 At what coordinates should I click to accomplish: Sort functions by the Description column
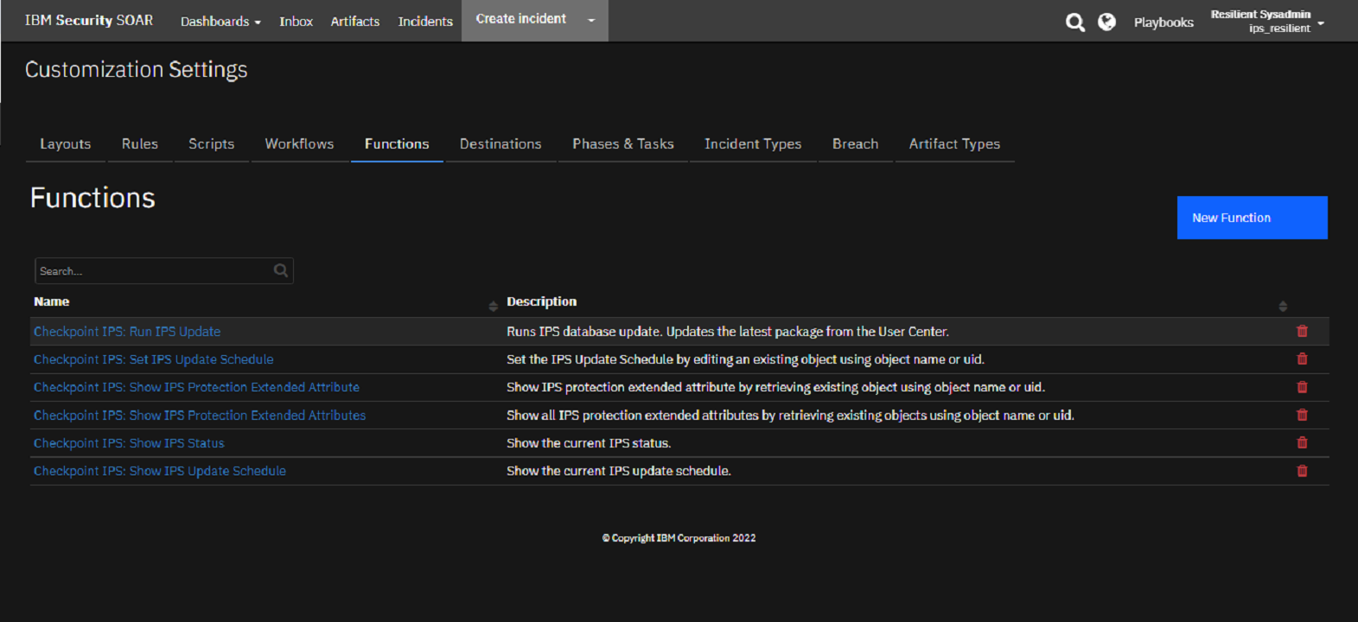tap(1283, 306)
